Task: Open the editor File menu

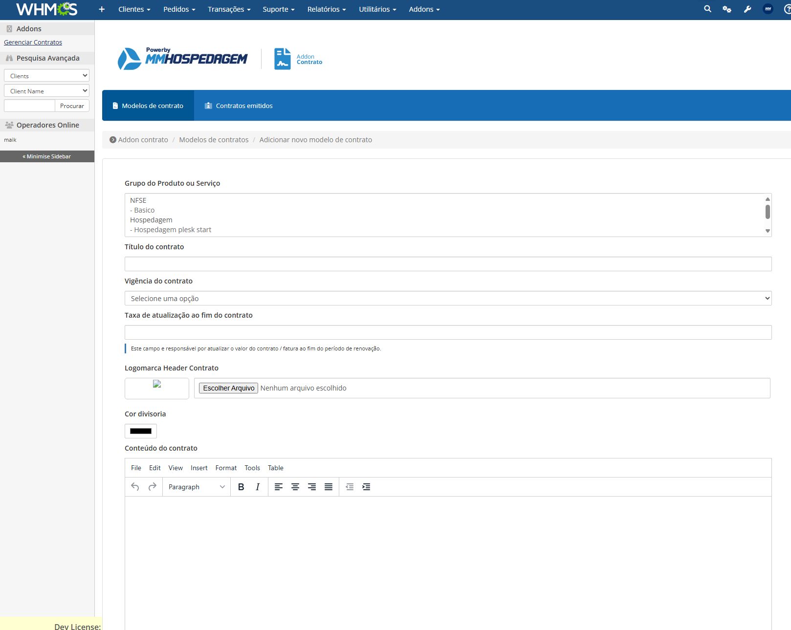Action: pyautogui.click(x=136, y=468)
